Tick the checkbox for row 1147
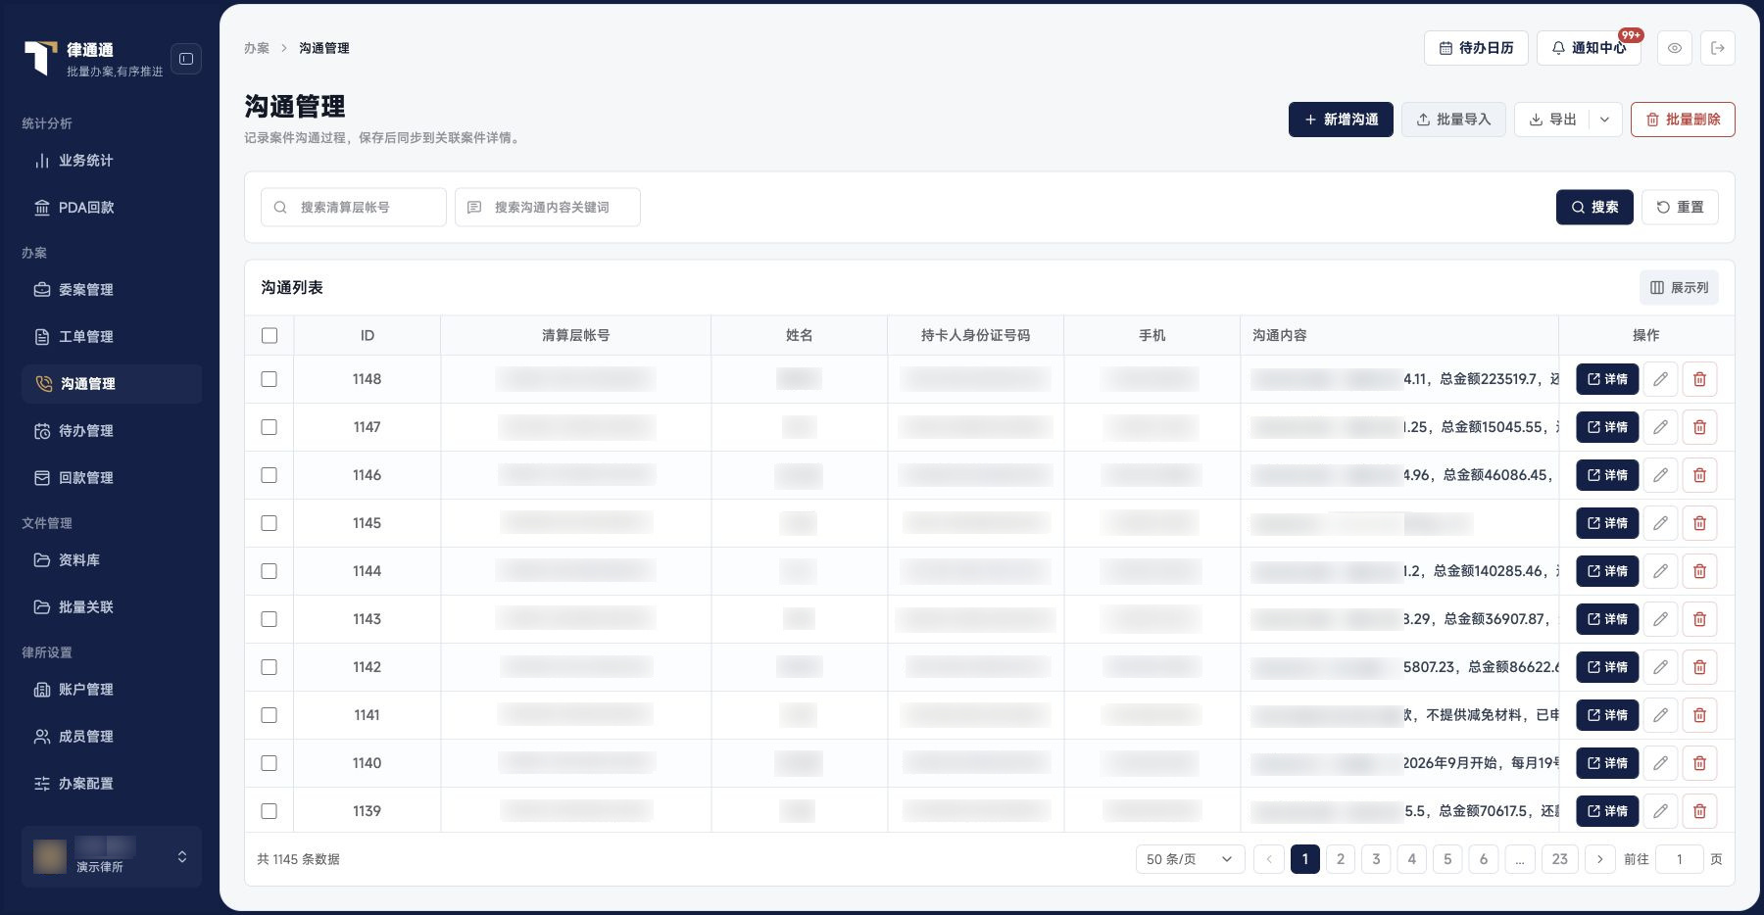This screenshot has width=1764, height=915. (269, 427)
